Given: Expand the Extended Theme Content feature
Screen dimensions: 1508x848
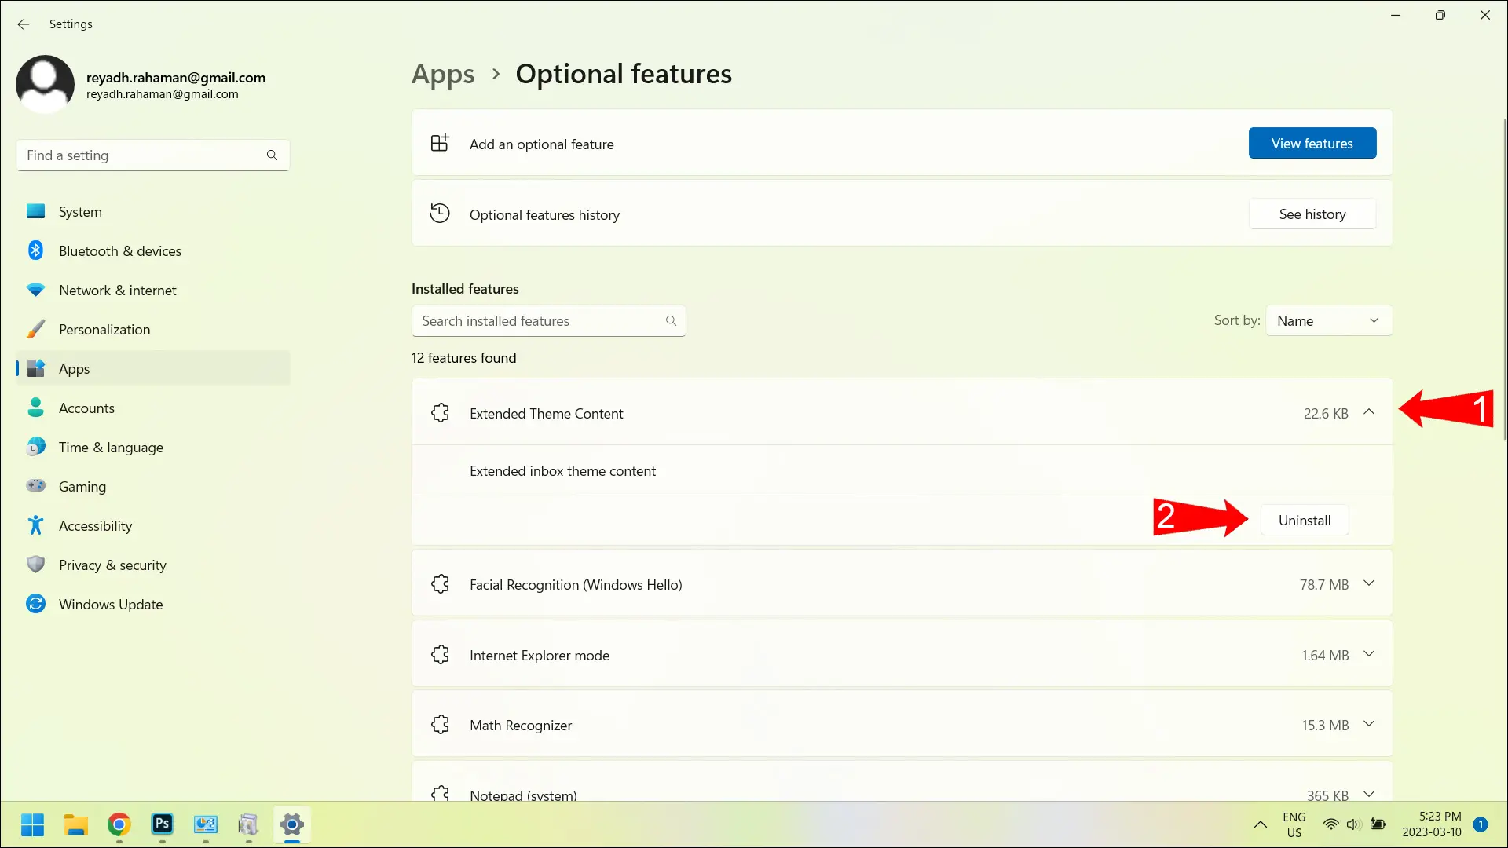Looking at the screenshot, I should [1368, 413].
